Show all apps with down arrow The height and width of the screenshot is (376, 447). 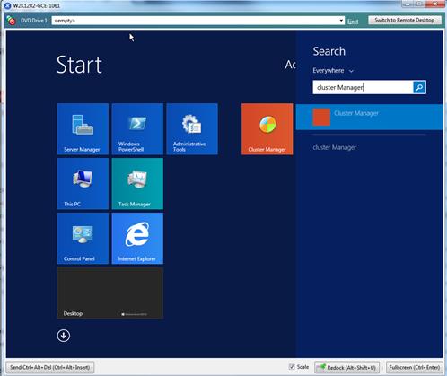coord(64,336)
